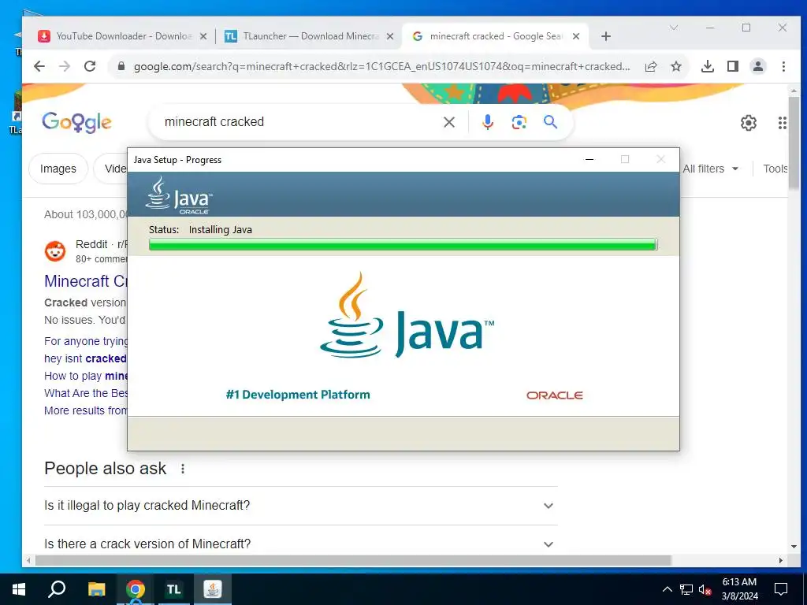The width and height of the screenshot is (807, 605).
Task: Open the network status tray icon
Action: (x=686, y=589)
